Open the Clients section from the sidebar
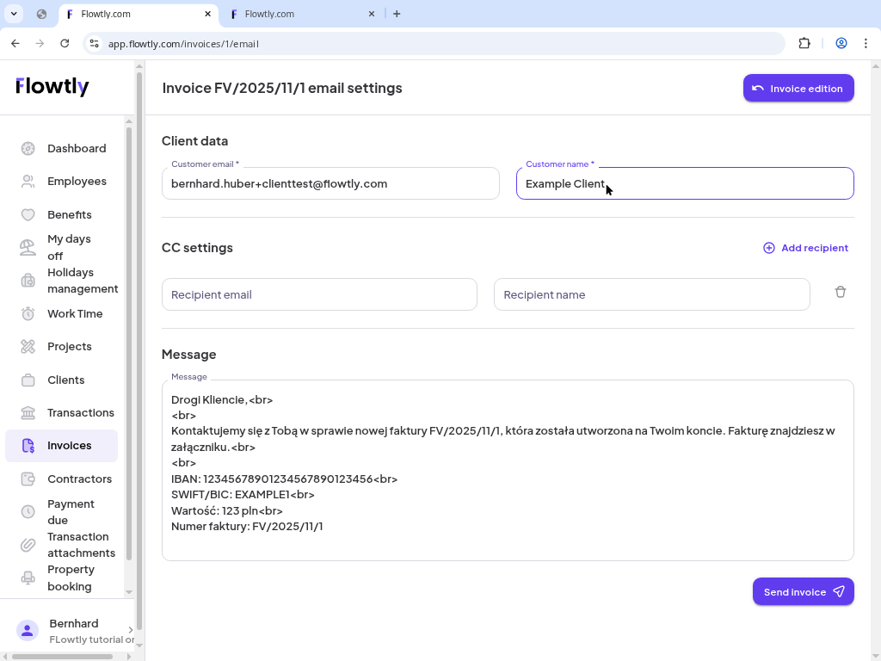881x661 pixels. 65,380
